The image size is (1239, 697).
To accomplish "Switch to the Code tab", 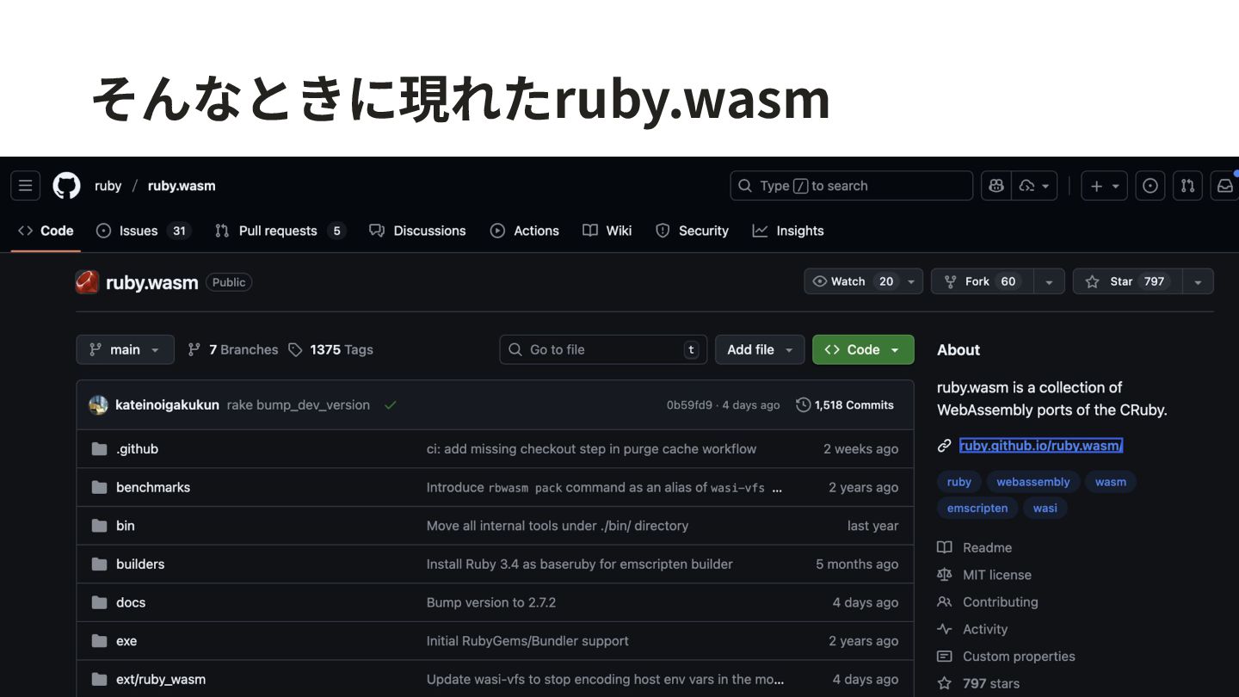I will pyautogui.click(x=46, y=231).
